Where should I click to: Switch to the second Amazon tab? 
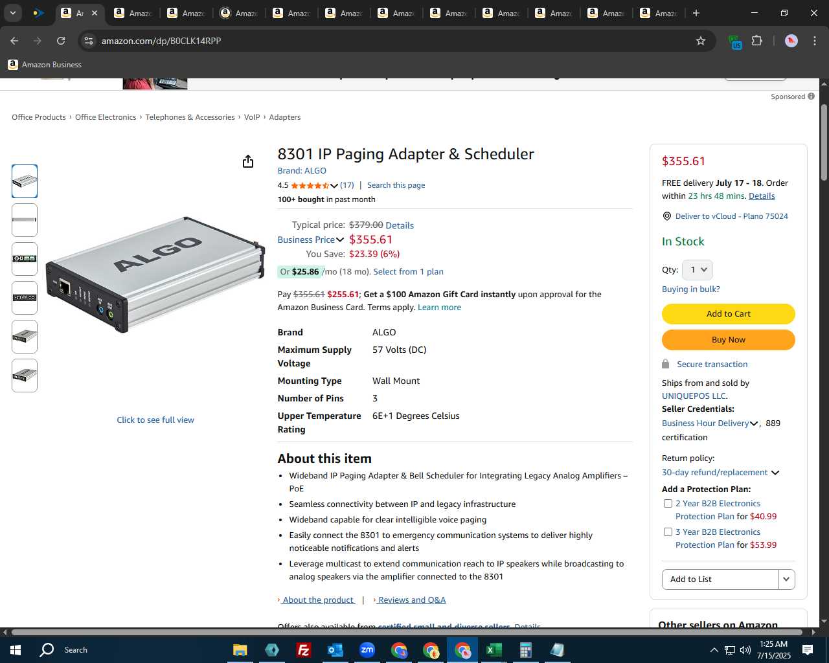click(x=135, y=13)
